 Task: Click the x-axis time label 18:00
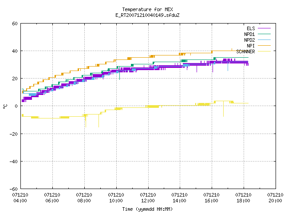[243, 201]
